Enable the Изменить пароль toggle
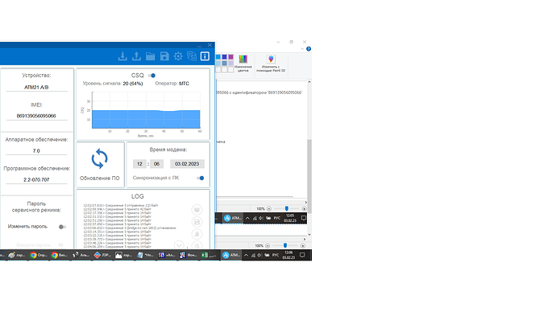 click(x=62, y=227)
